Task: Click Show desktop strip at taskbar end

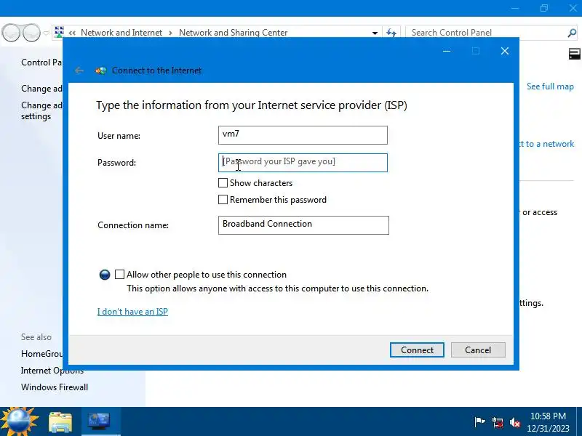Action: 579,421
